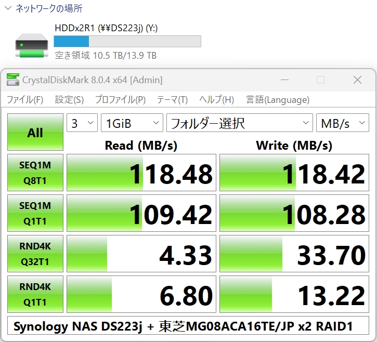This screenshot has height=342, width=377.
Task: Open the テーマ(T) menu
Action: (172, 99)
